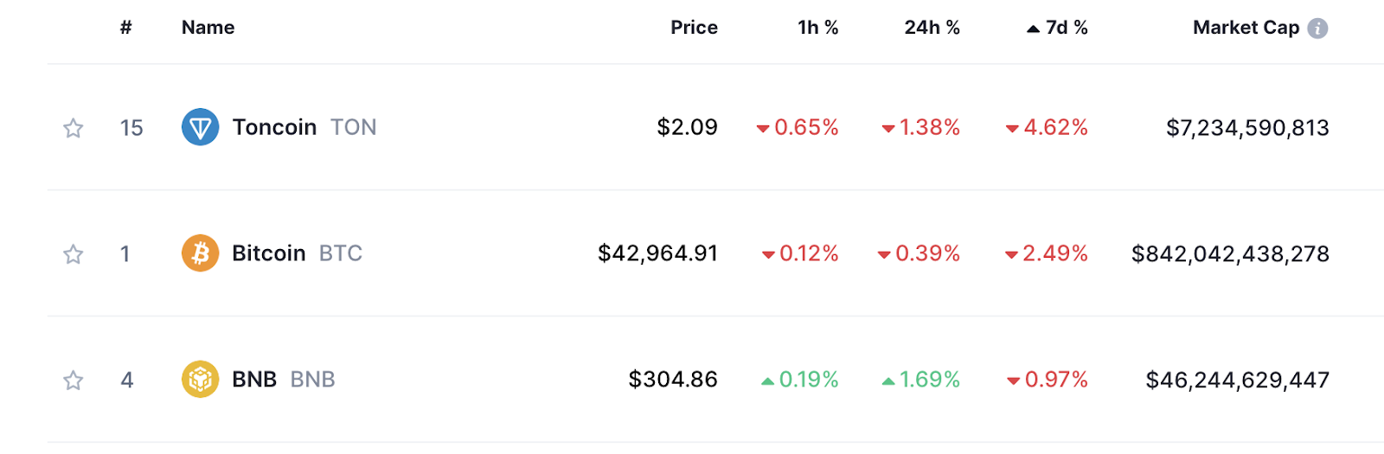Click sort arrow beside 7d % header
The image size is (1384, 454).
click(1033, 29)
